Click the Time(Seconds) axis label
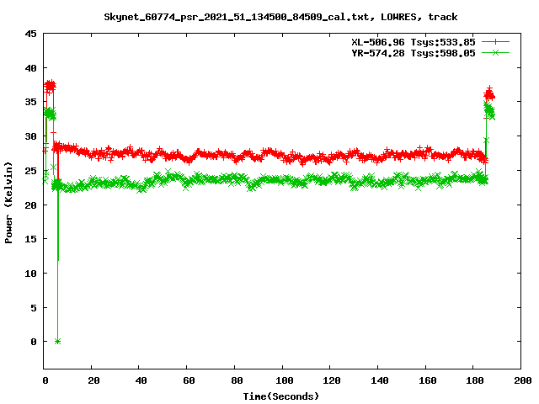Image resolution: width=539 pixels, height=404 pixels. click(280, 396)
